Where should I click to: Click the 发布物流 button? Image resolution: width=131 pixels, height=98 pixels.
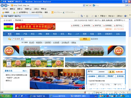tap(108, 26)
